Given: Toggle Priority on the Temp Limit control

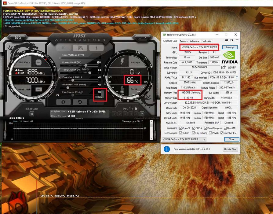Looking at the screenshot, I should tap(86, 69).
